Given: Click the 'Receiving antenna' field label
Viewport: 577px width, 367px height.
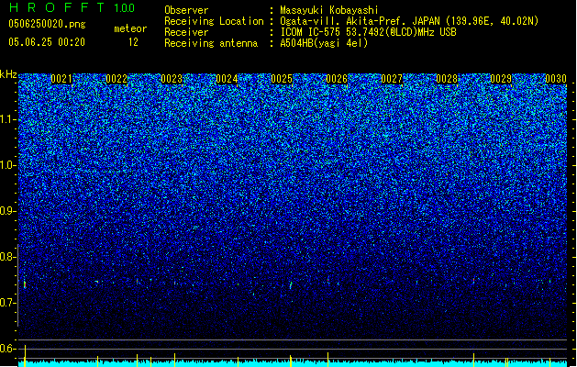Looking at the screenshot, I should [211, 43].
